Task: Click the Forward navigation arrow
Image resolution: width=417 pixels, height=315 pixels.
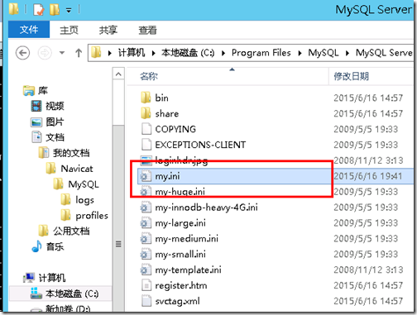Action: 45,53
